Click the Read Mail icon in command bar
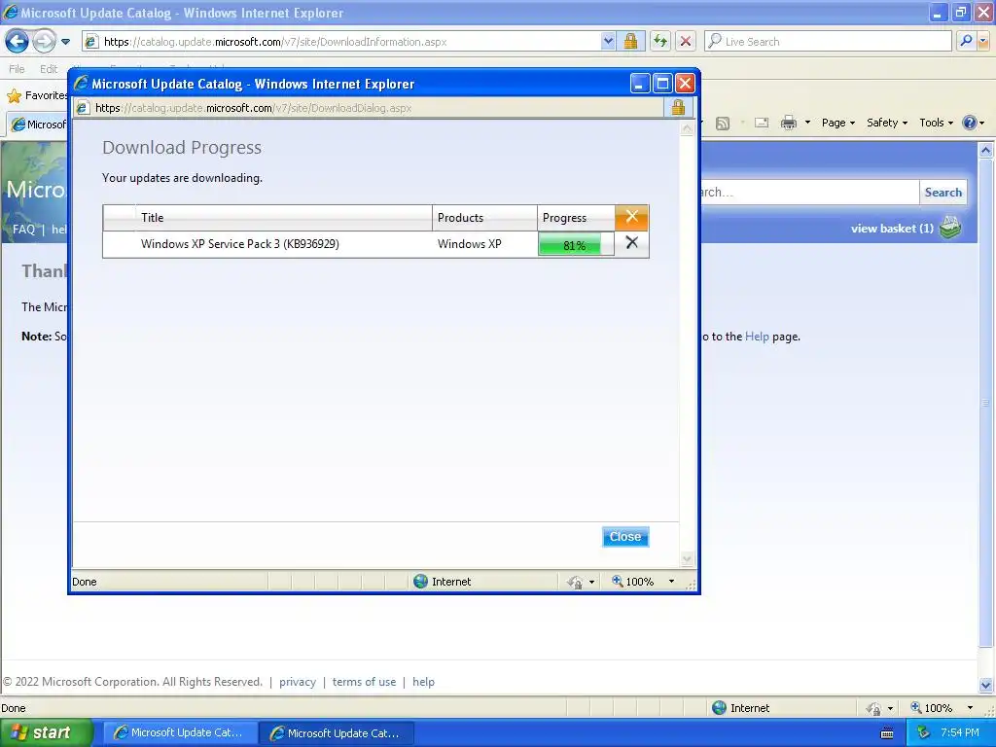 coord(762,124)
